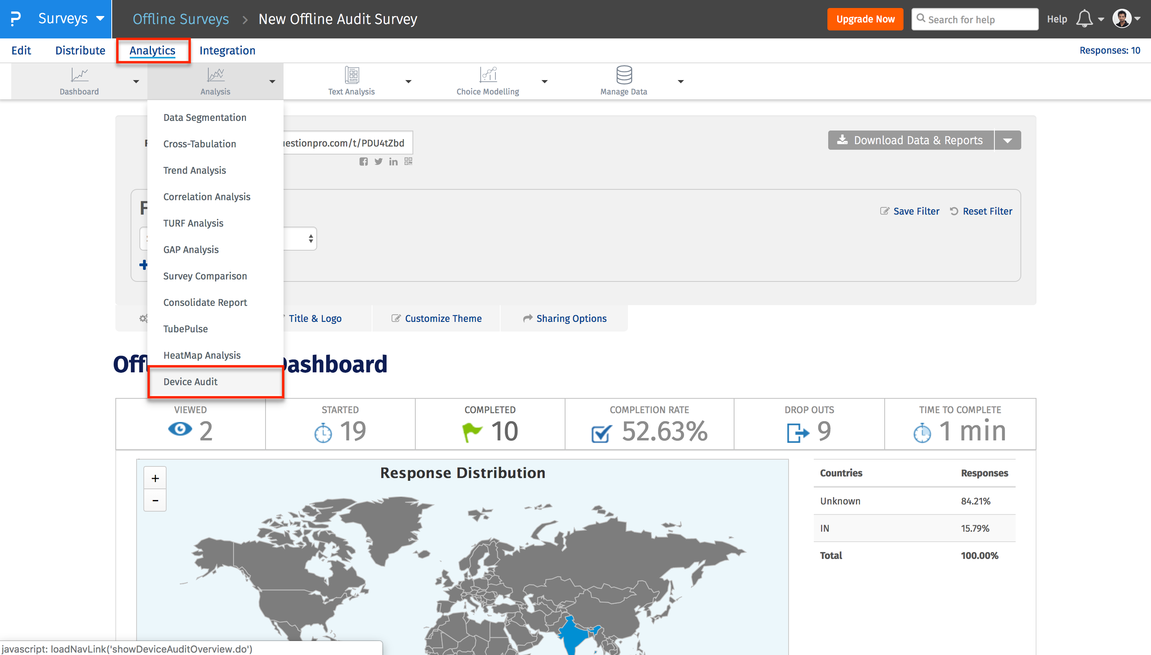Click the notifications bell icon

(1084, 19)
